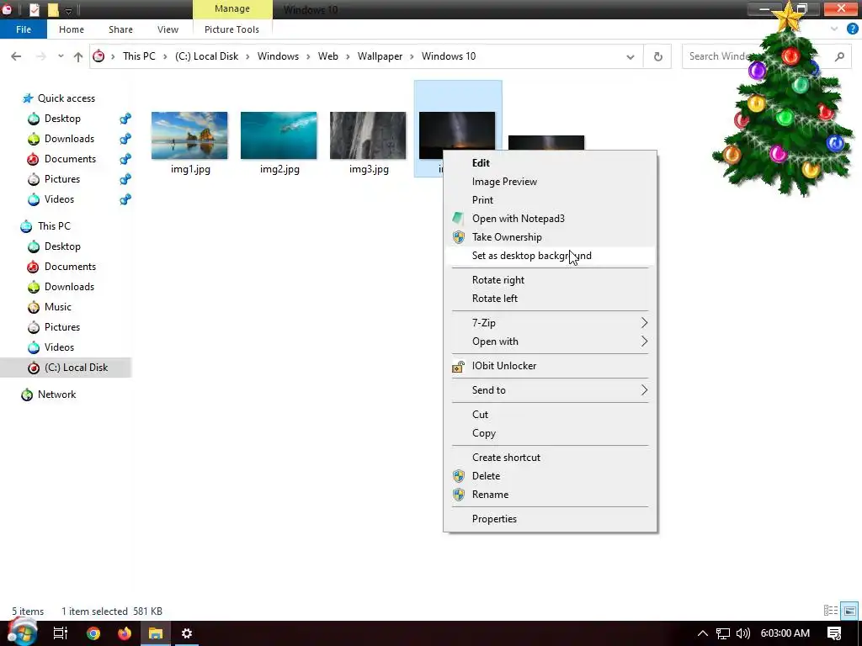862x646 pixels.
Task: Click New Folder icon in title bar
Action: [53, 9]
